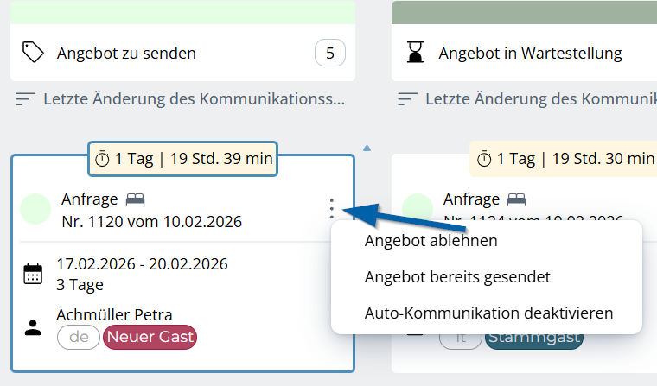The image size is (657, 386).
Task: Click the stopwatch icon in 19 Std. 39 min badge
Action: [103, 159]
